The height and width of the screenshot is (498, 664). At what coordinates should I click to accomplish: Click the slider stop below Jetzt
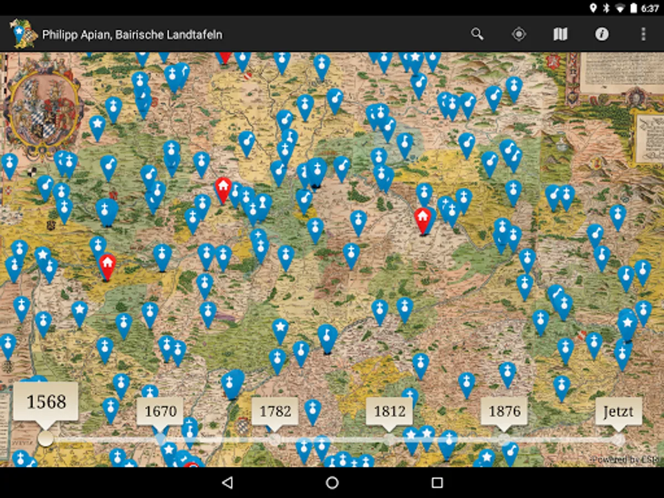coord(619,440)
